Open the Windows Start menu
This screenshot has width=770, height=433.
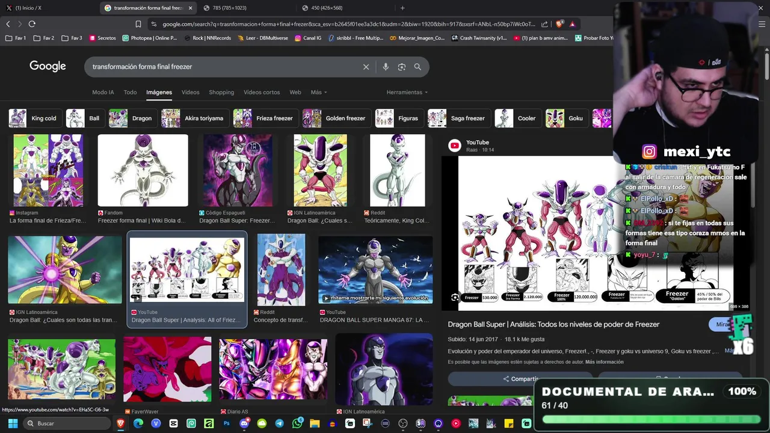coord(13,423)
